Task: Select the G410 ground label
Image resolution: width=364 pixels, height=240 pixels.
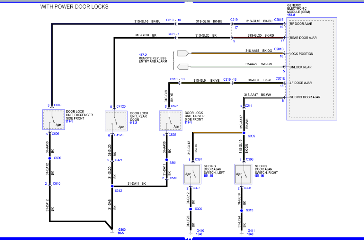Action: click(x=200, y=231)
